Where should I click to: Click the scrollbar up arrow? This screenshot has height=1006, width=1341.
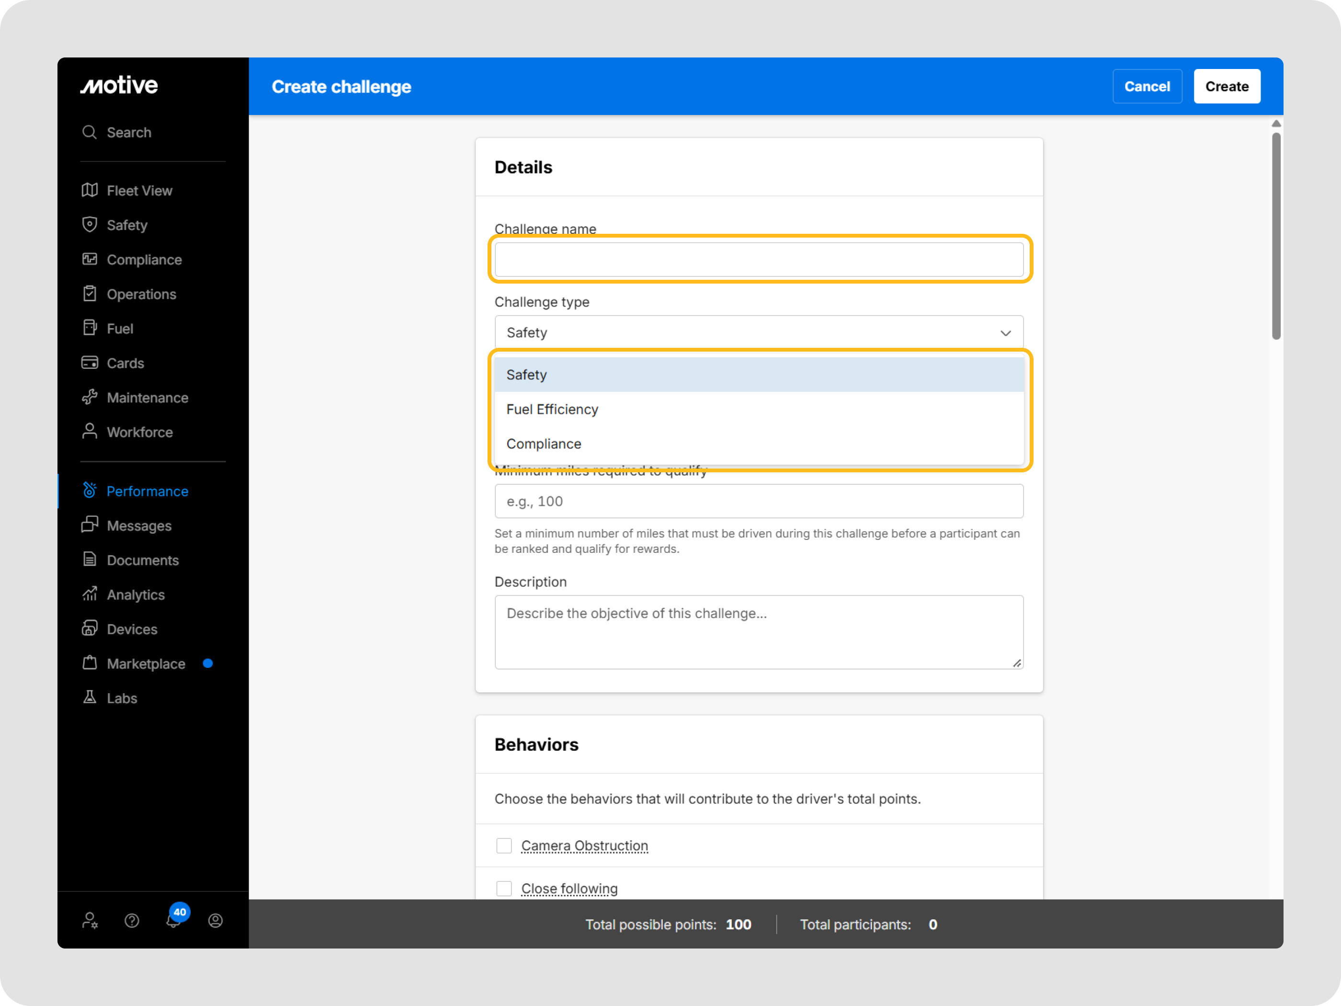1275,124
